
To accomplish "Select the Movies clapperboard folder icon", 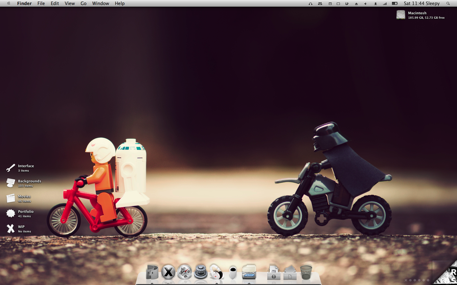I will pos(10,198).
